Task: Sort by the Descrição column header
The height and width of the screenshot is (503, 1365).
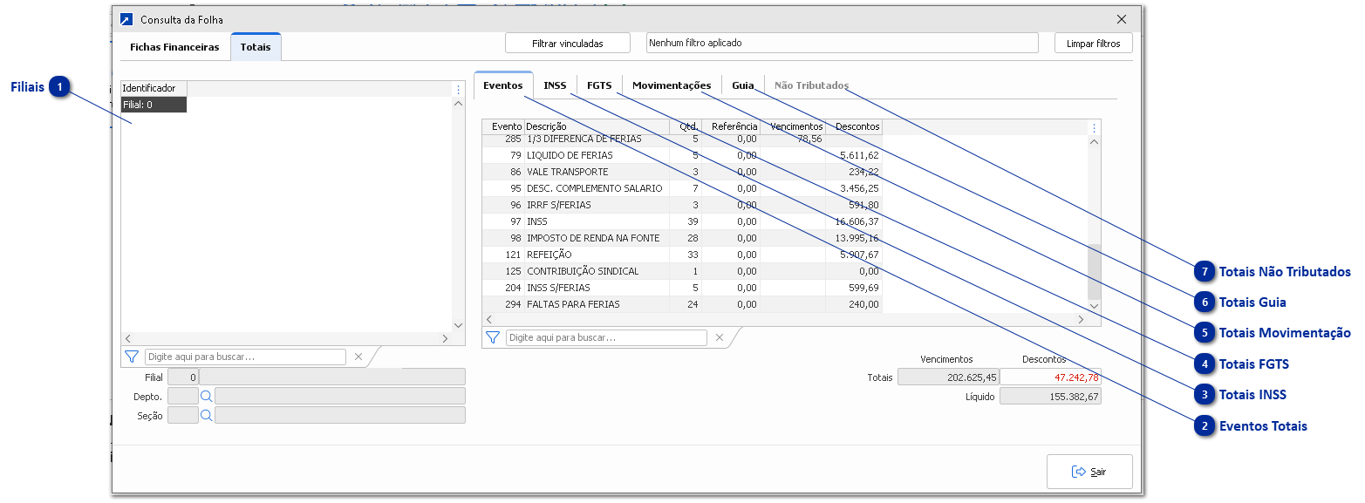Action: click(x=597, y=126)
